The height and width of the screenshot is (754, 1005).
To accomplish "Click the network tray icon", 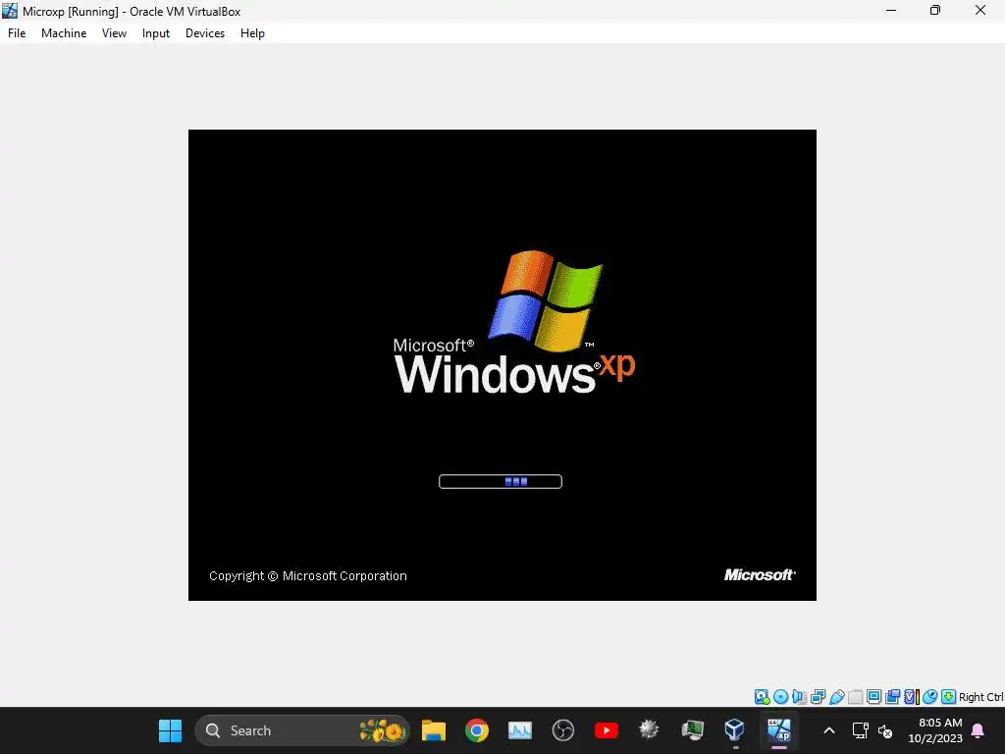I will point(860,730).
